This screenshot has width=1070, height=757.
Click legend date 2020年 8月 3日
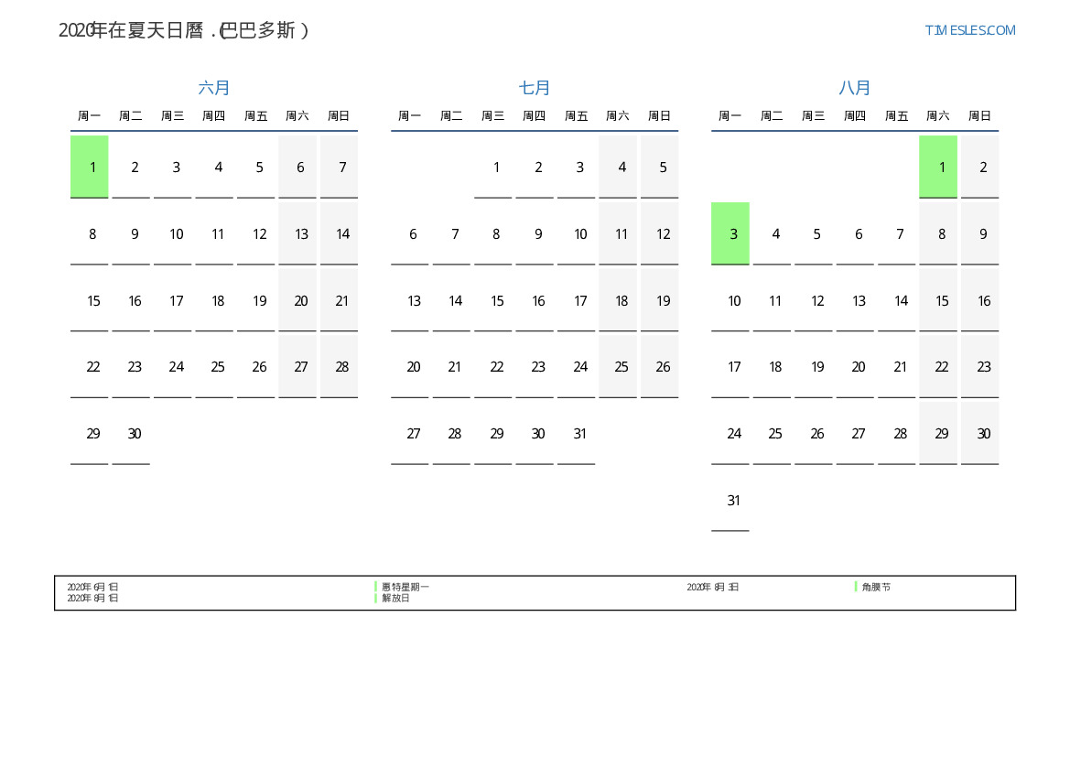713,587
